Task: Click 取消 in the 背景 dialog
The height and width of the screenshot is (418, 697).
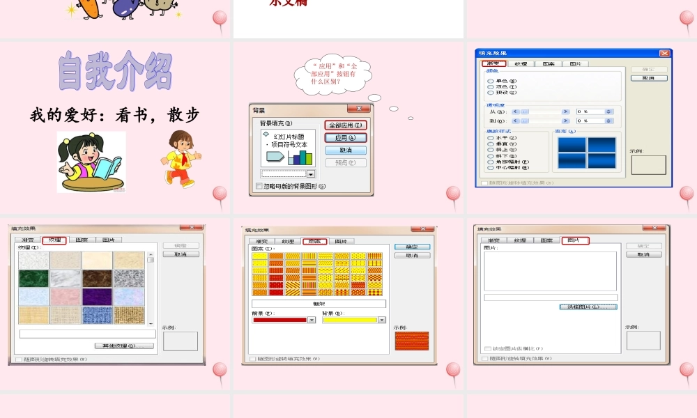Action: [346, 150]
